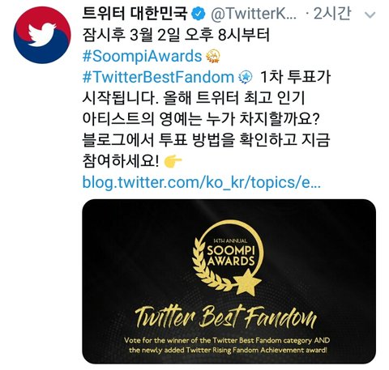Click the gold emoji beside #SoompiAwards
This screenshot has height=370, width=389.
coord(213,56)
